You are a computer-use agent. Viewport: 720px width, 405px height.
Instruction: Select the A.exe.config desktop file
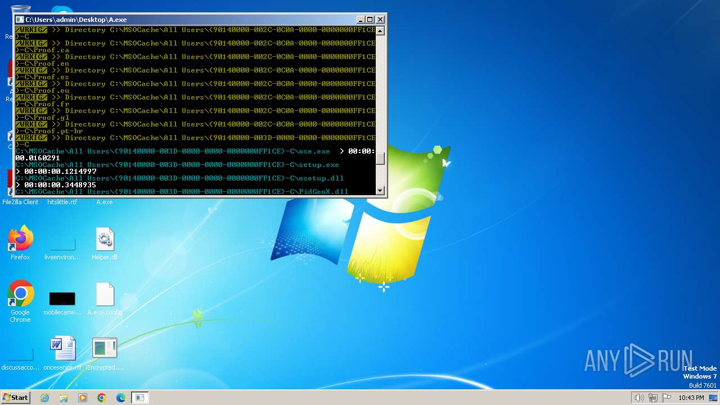click(105, 298)
